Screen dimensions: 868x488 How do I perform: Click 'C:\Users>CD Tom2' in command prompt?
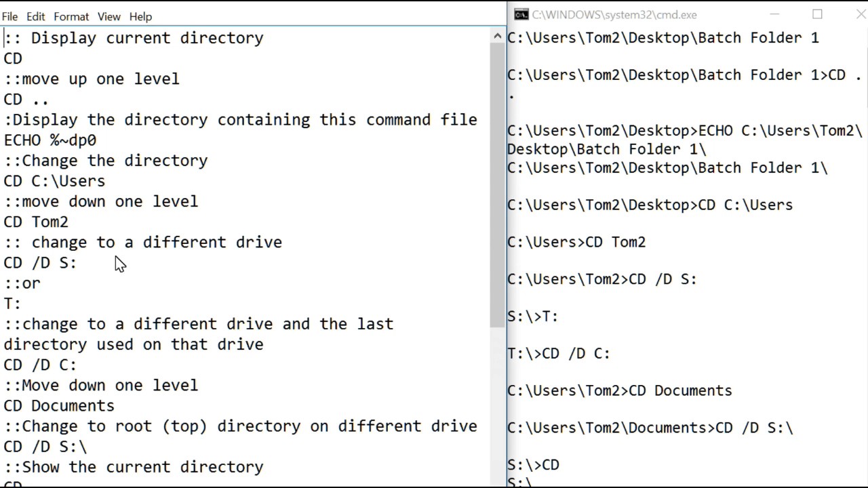click(576, 242)
